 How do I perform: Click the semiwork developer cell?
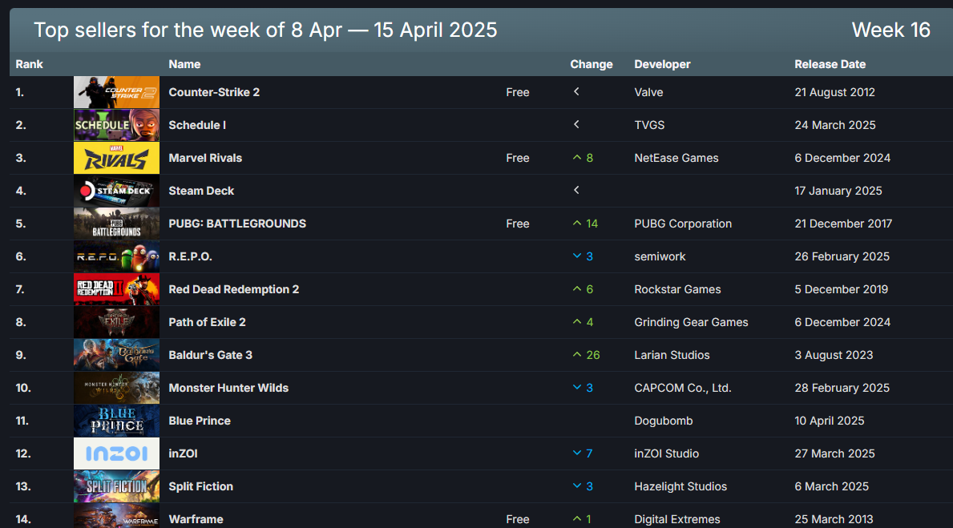tap(660, 256)
